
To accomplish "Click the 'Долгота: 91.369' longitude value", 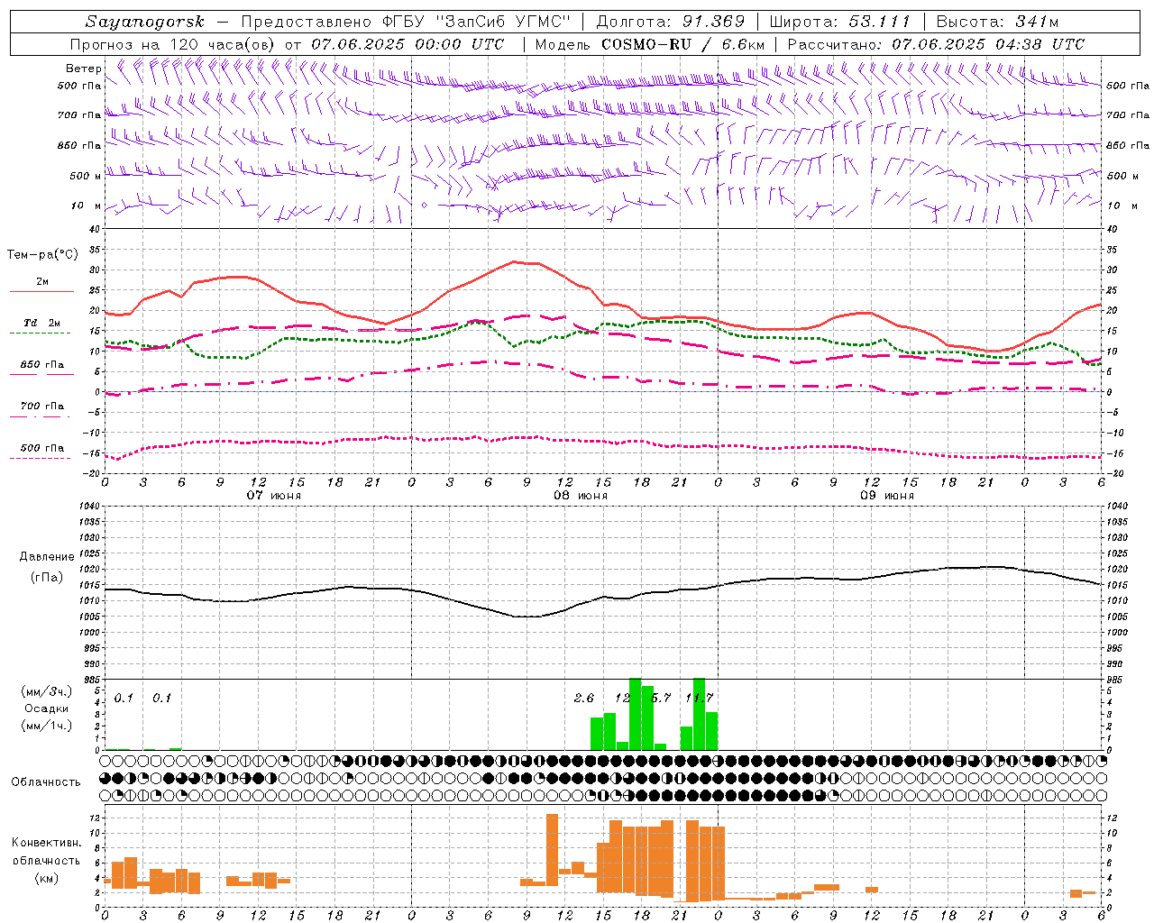I will 671,22.
